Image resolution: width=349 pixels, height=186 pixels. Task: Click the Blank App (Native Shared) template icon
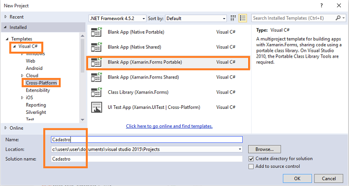(97, 47)
